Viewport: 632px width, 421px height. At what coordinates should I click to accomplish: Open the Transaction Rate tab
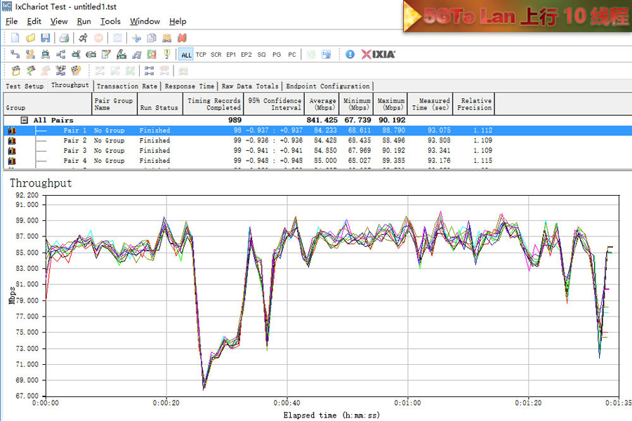127,86
